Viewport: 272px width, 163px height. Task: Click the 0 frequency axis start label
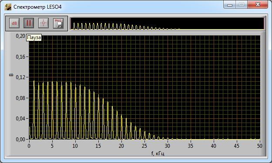29,146
